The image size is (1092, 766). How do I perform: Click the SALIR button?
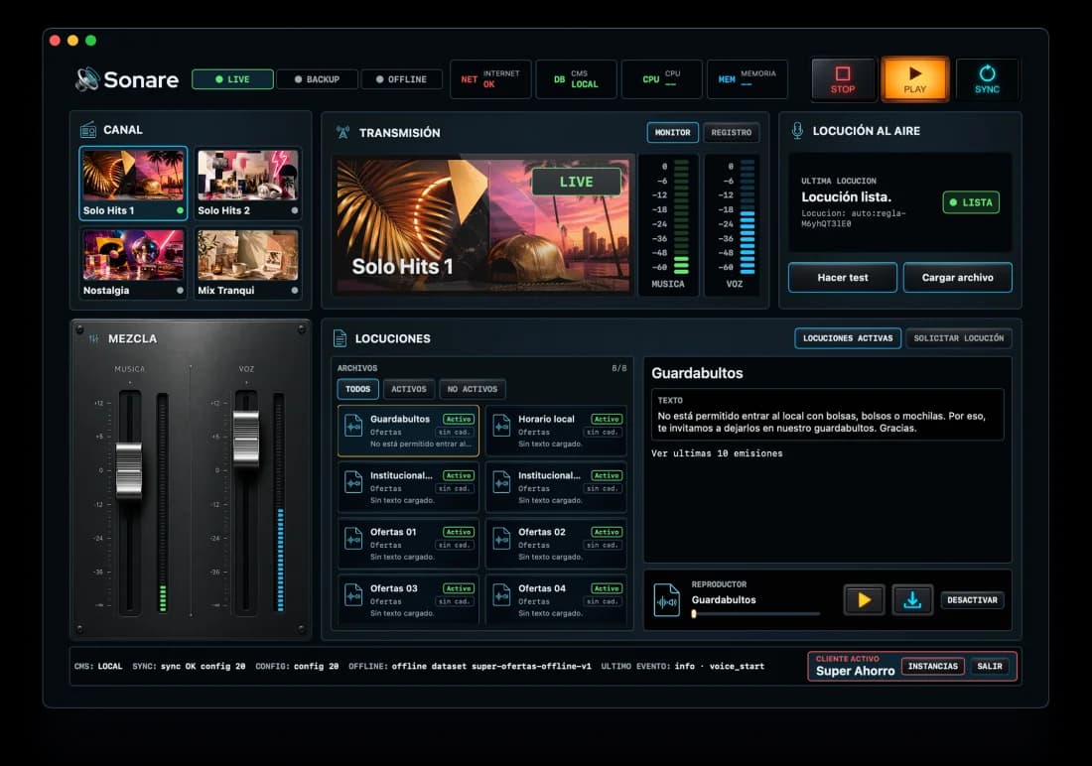click(x=990, y=667)
